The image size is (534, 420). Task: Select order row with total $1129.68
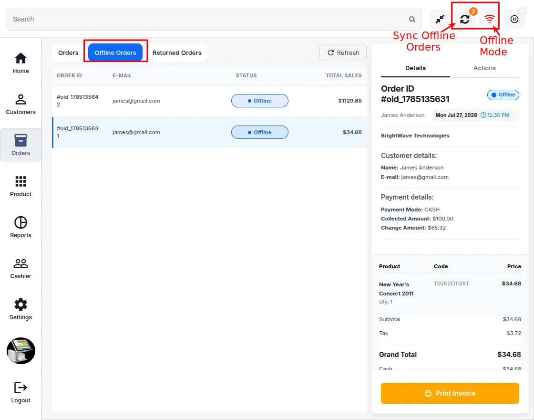tap(209, 101)
